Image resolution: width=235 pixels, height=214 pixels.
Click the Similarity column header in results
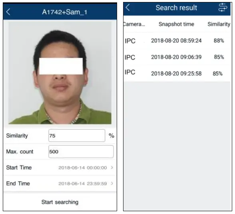pos(219,24)
